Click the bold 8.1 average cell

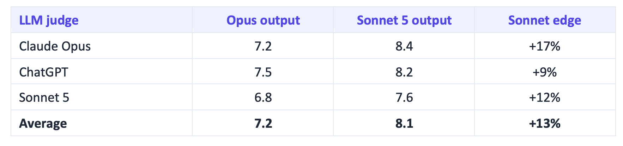(x=404, y=123)
